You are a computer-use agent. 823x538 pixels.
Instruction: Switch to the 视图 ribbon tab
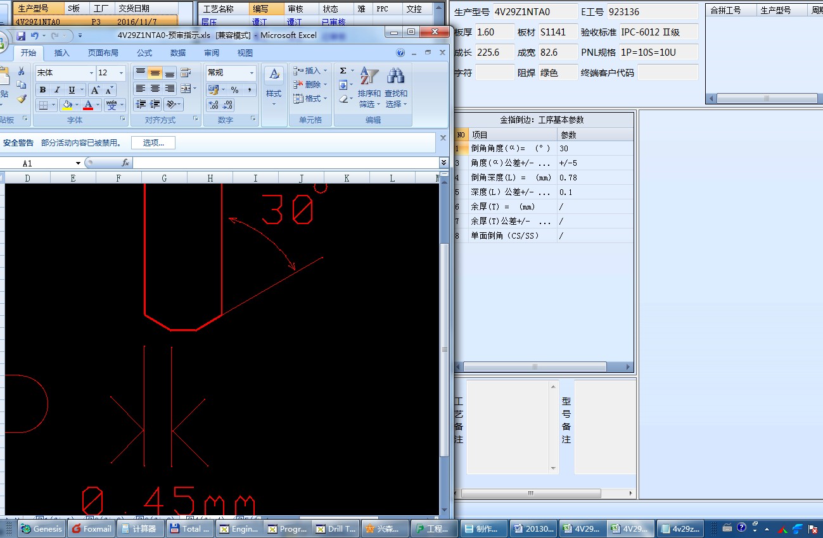click(245, 53)
